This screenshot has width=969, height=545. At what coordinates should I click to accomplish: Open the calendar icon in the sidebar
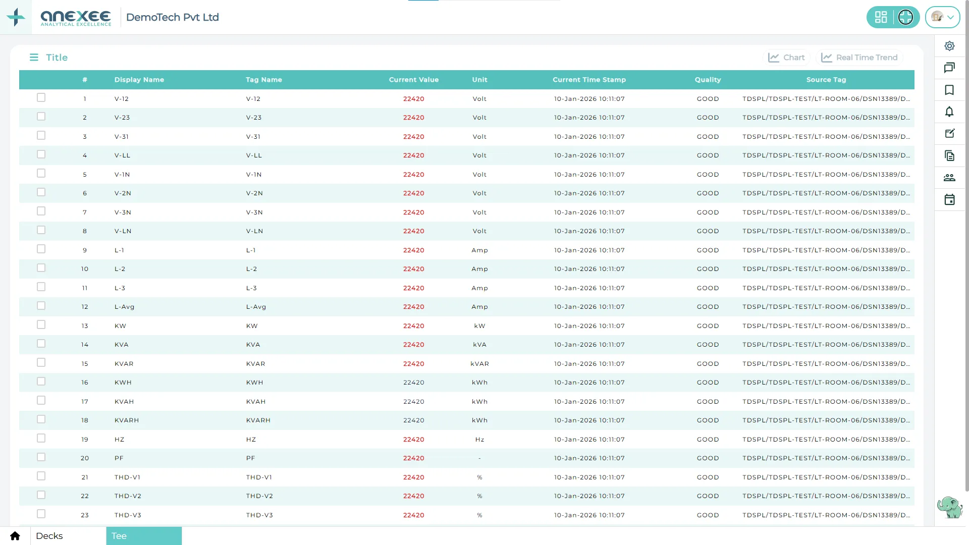950,199
